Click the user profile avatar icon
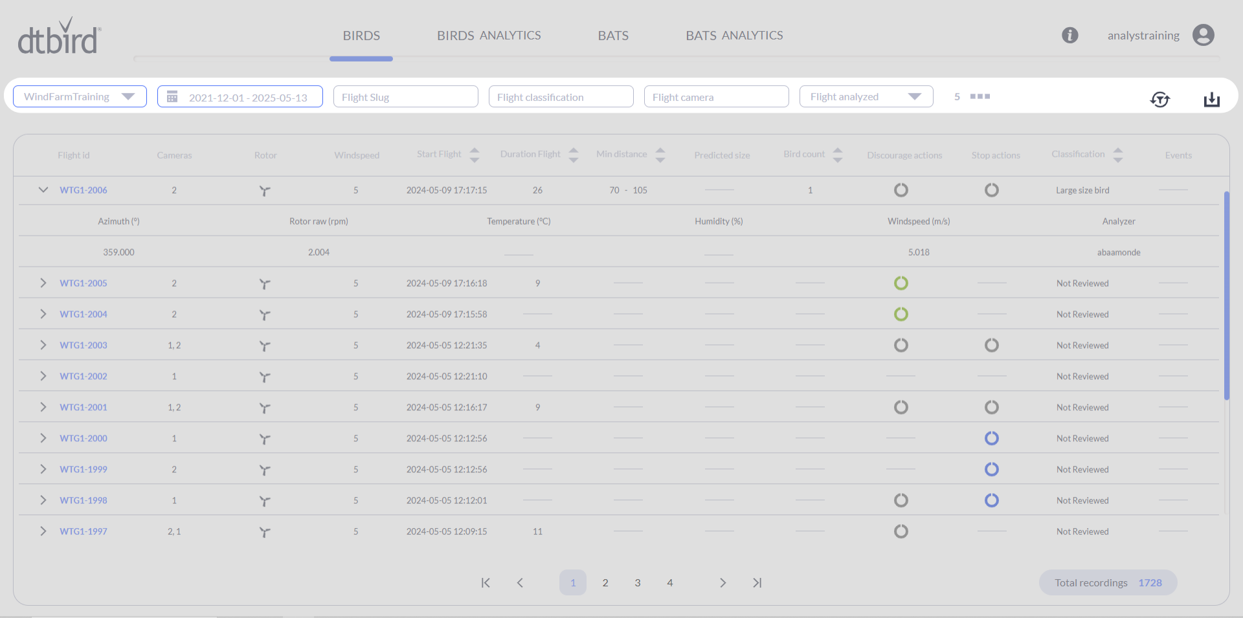The width and height of the screenshot is (1243, 618). pyautogui.click(x=1203, y=36)
